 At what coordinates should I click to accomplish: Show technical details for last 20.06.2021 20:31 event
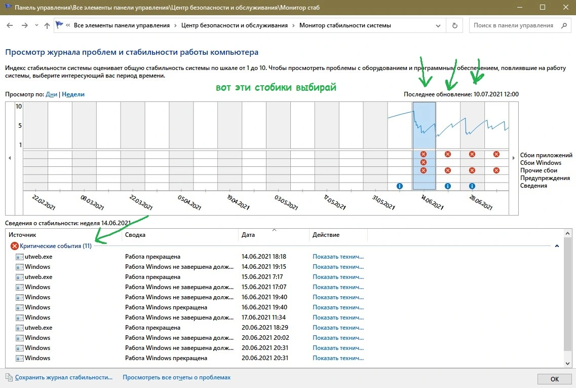pos(338,358)
